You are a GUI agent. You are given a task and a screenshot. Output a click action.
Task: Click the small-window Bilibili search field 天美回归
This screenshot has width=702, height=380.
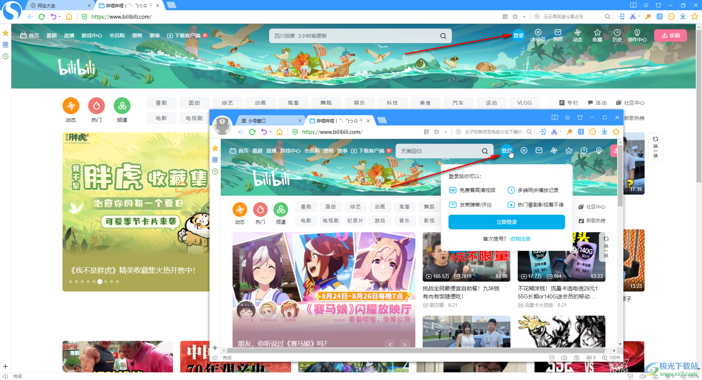point(439,151)
